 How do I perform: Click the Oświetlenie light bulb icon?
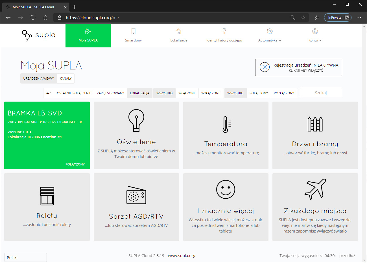[136, 120]
